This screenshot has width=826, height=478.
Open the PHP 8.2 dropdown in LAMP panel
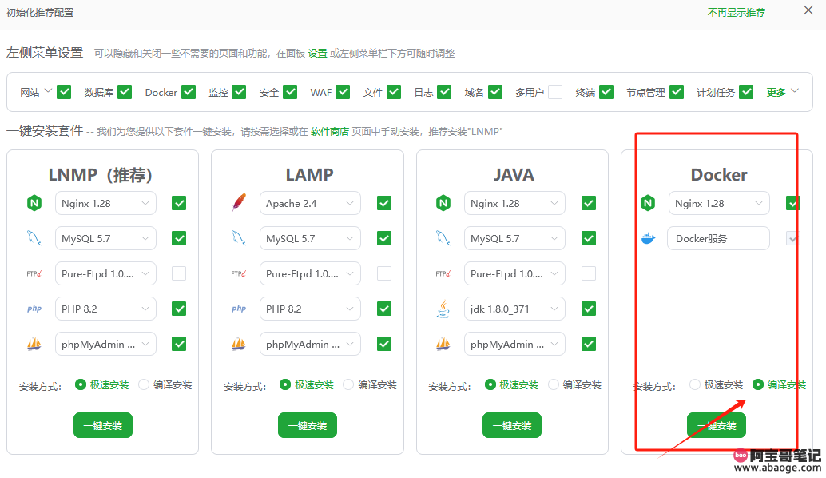310,309
